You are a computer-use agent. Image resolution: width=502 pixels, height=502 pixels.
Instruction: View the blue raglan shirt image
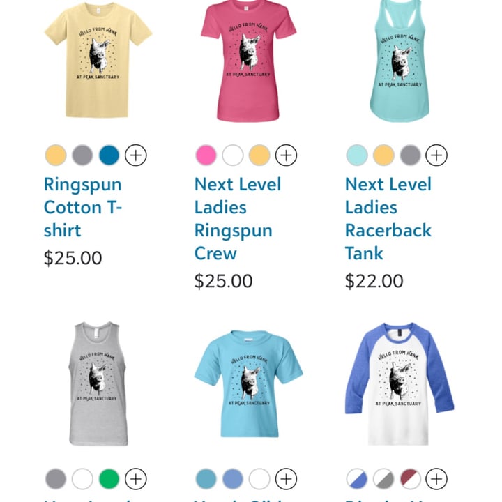pos(400,383)
